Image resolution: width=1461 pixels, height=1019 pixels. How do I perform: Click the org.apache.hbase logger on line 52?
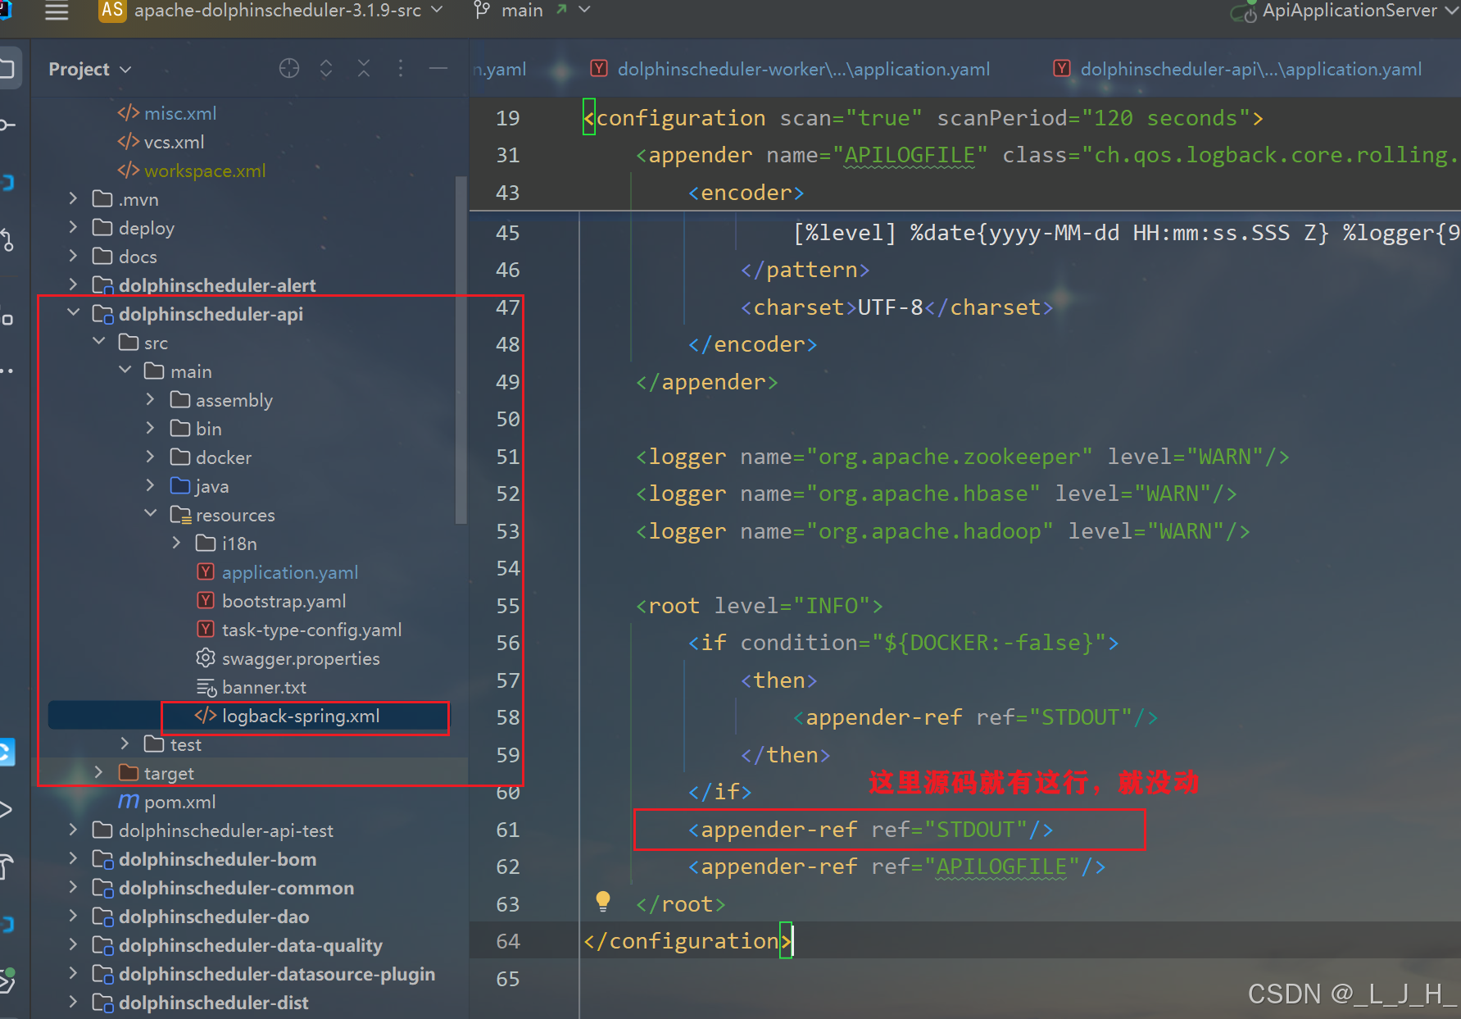tap(937, 494)
